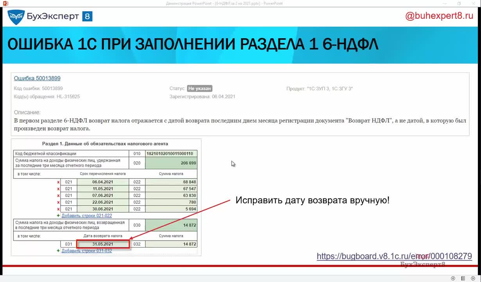The height and width of the screenshot is (282, 481).
Task: Click the PowerPoint icon in title bar
Action: pos(5,4)
